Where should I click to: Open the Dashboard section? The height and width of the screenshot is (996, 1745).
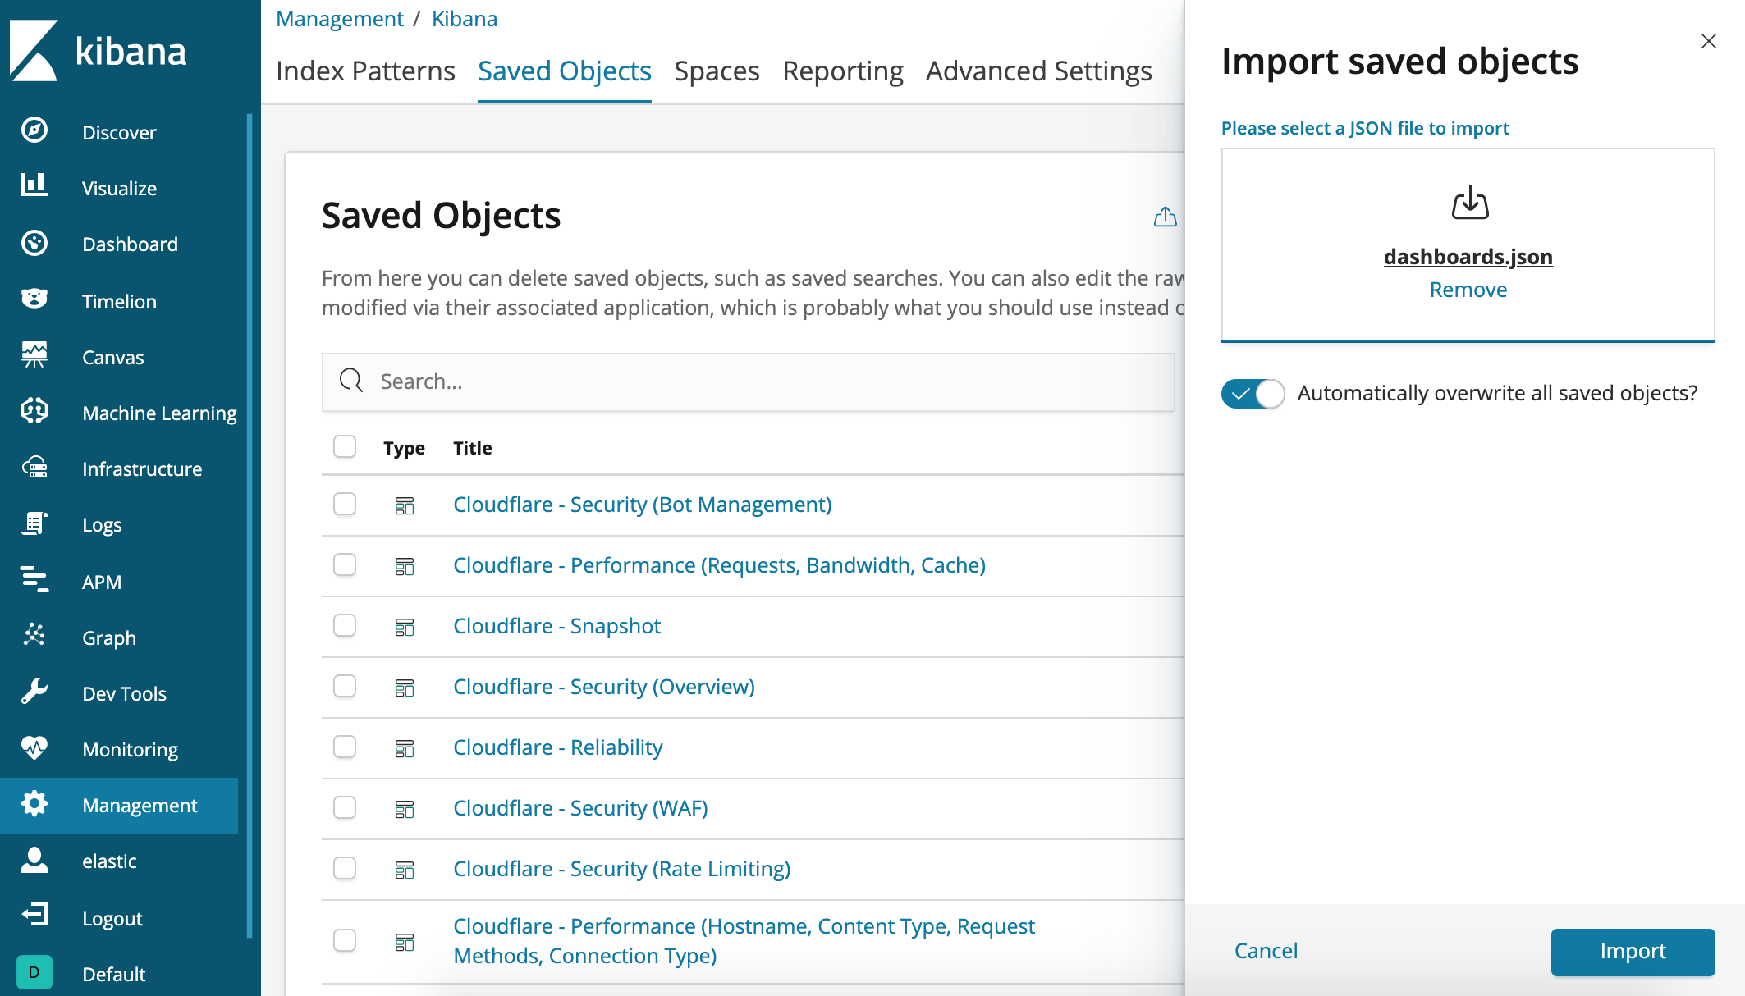tap(34, 243)
